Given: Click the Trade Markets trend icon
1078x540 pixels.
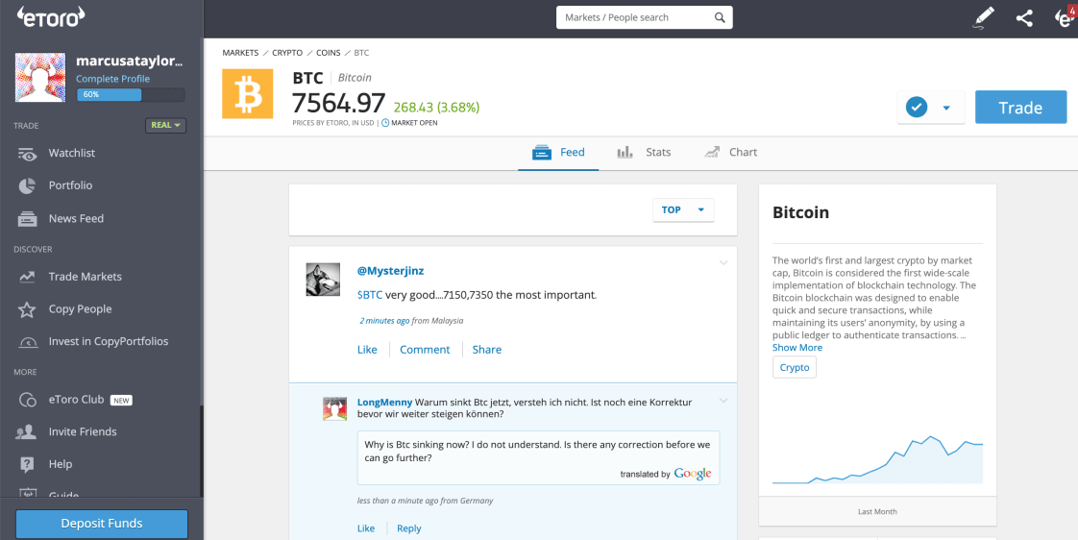Looking at the screenshot, I should point(27,277).
